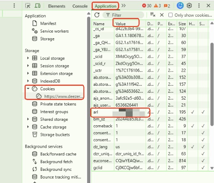Screen dimensions: 214x183
Task: Click in the Filter input field
Action: [123, 15]
